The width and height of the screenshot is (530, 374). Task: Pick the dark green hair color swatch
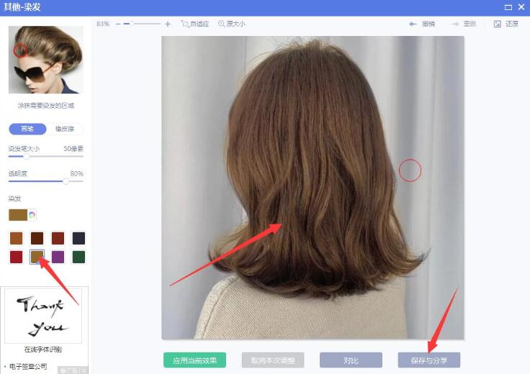pos(78,257)
